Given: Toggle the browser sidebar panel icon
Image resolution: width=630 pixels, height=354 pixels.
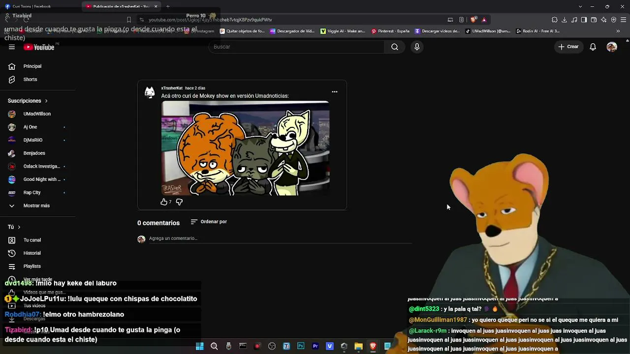Looking at the screenshot, I should [584, 20].
